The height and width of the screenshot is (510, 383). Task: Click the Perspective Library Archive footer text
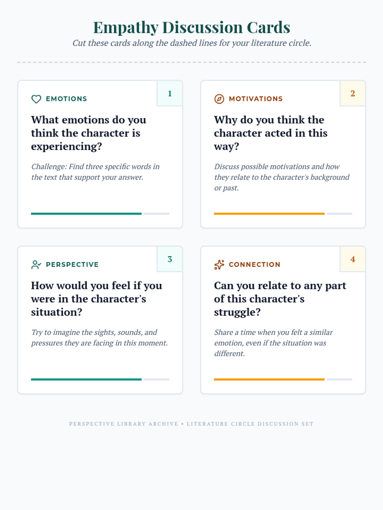191,424
